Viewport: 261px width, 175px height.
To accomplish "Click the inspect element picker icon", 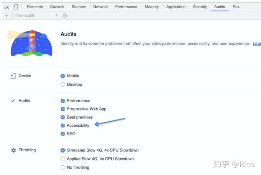I will [7, 7].
